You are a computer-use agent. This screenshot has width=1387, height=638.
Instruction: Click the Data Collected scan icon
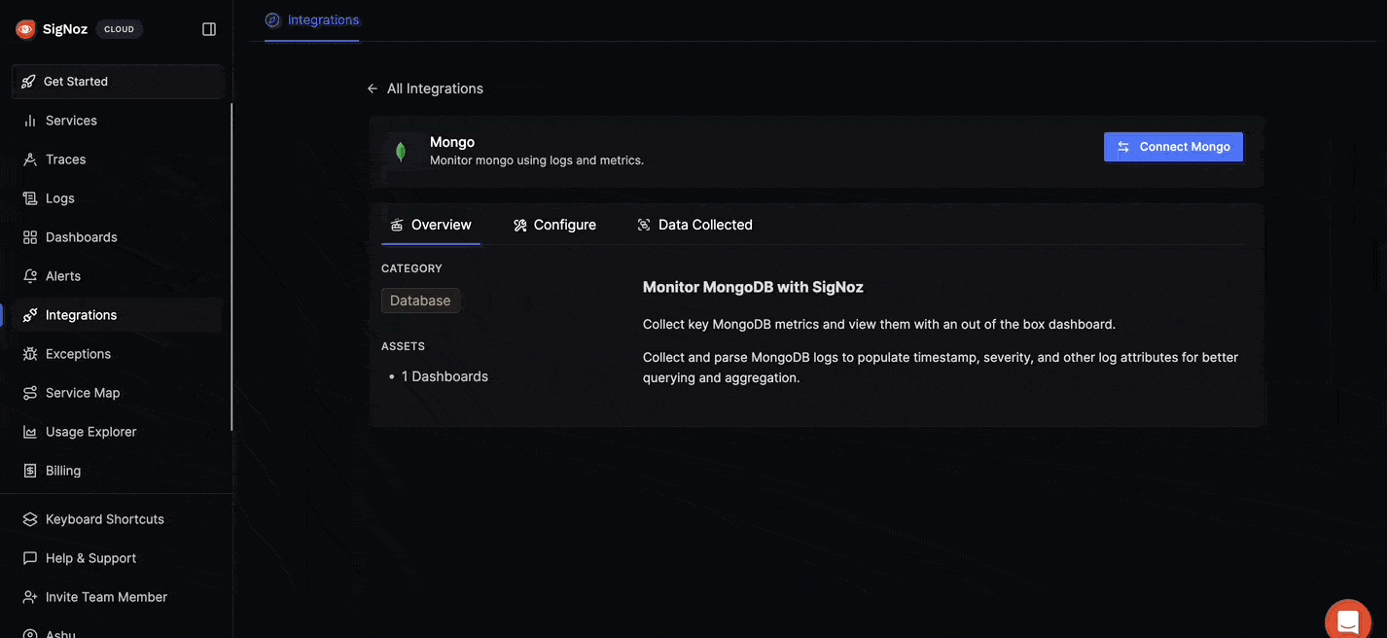(x=644, y=225)
